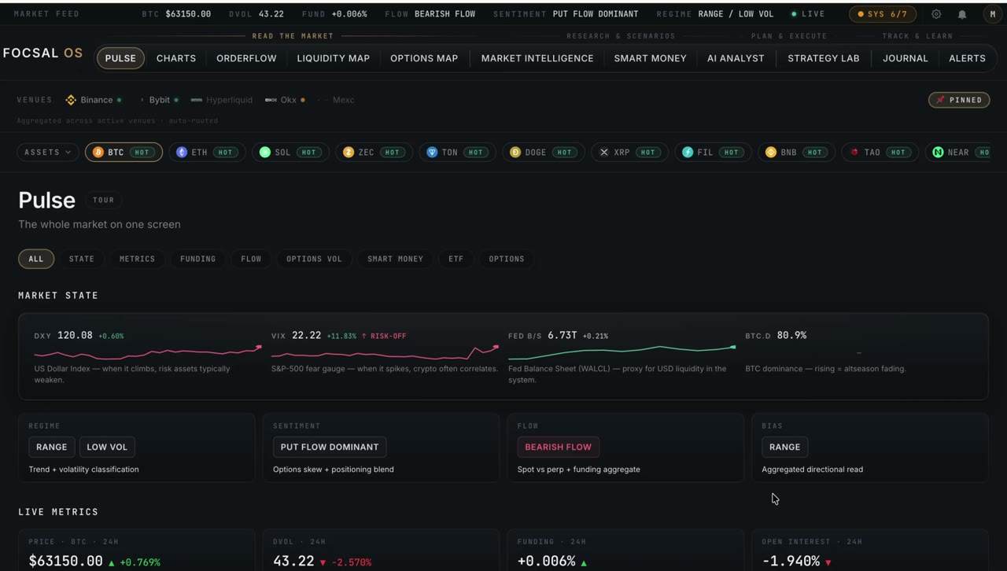Click the Put Flow Dominant tag
The height and width of the screenshot is (571, 1007).
tap(330, 447)
